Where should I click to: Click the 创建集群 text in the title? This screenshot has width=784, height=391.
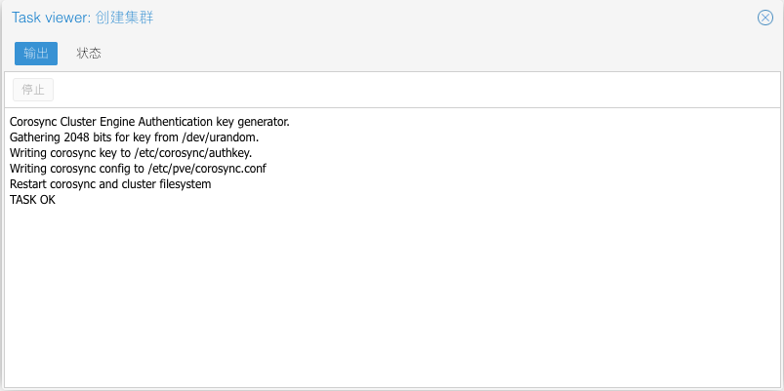[x=124, y=18]
